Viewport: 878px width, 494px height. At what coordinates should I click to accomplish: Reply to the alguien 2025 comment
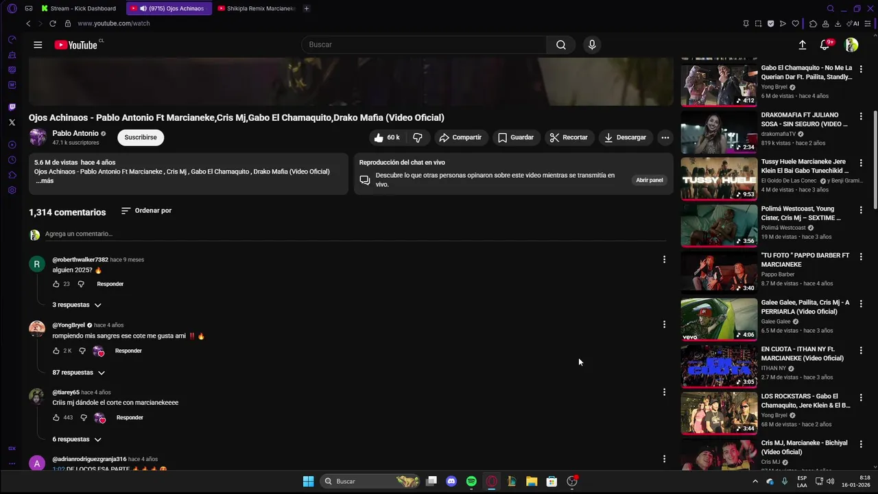(110, 284)
